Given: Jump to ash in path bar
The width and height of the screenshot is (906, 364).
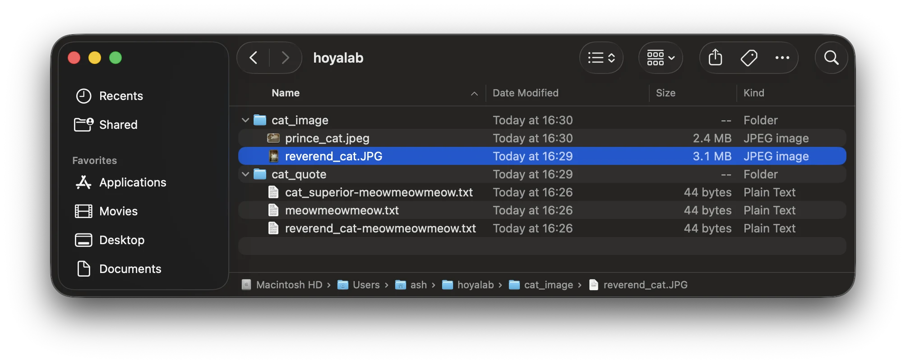Looking at the screenshot, I should (411, 285).
